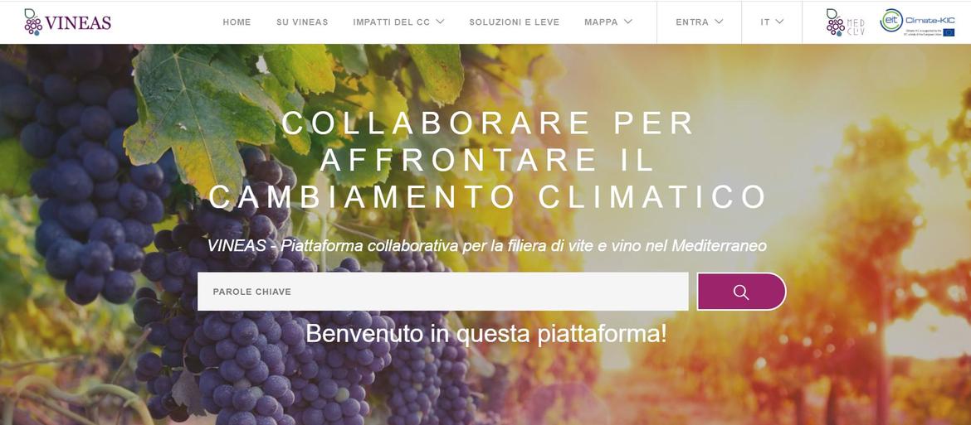Image resolution: width=971 pixels, height=425 pixels.
Task: Click the VINEAS grape logo
Action: click(x=33, y=22)
